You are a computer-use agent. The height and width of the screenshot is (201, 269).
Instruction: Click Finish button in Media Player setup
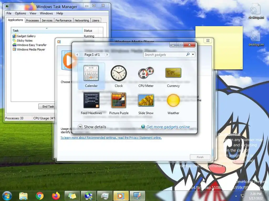[x=200, y=157]
